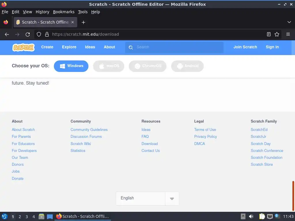Open the Help menu
This screenshot has width=295, height=221.
(x=96, y=12)
